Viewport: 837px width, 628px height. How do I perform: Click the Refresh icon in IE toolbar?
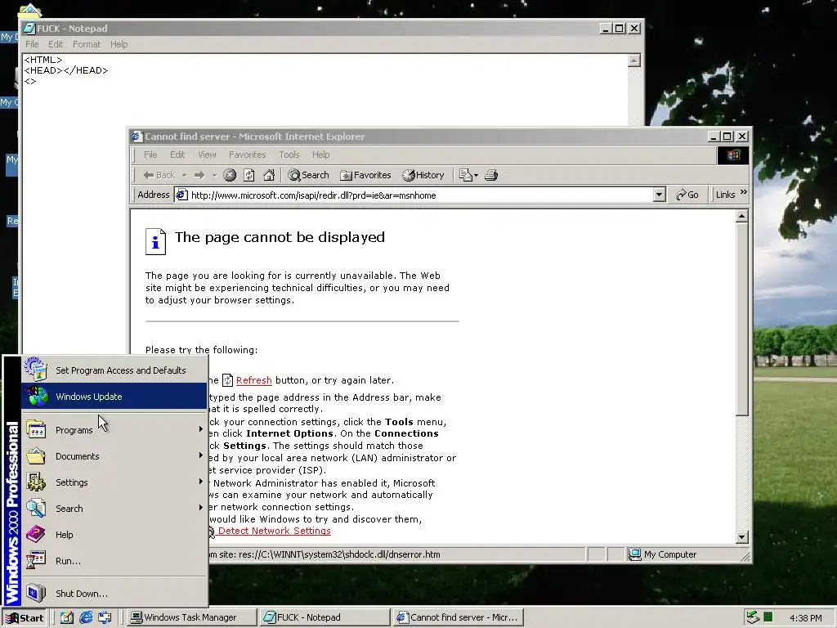(x=248, y=175)
